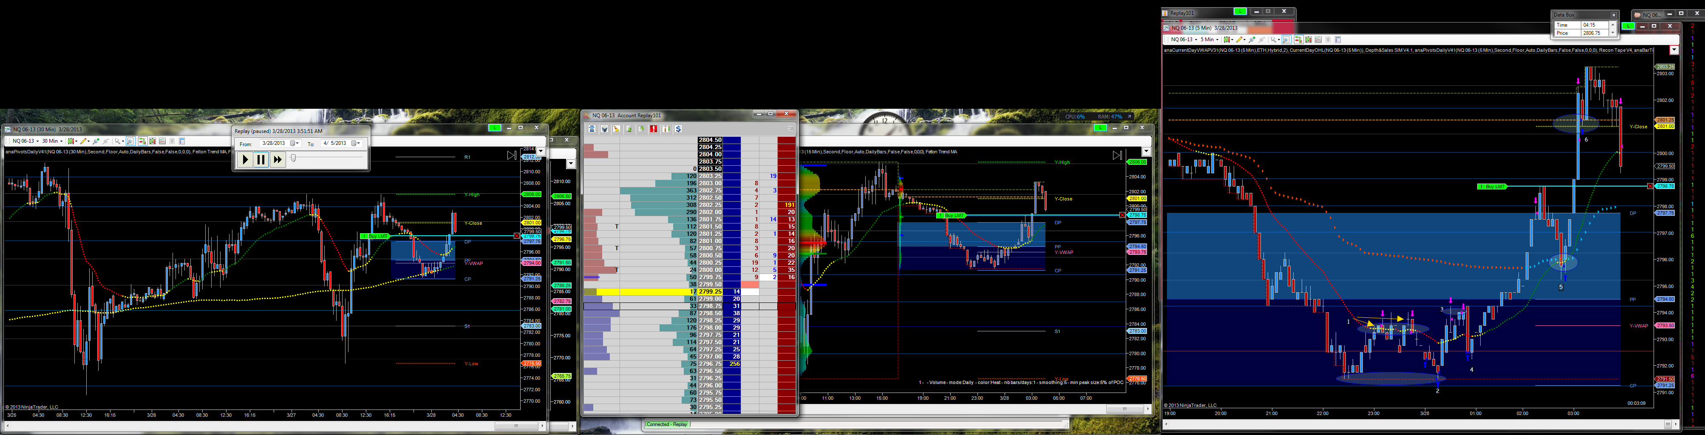Open drawing tools on 5 Min chart
The image size is (1705, 435).
tap(1241, 40)
